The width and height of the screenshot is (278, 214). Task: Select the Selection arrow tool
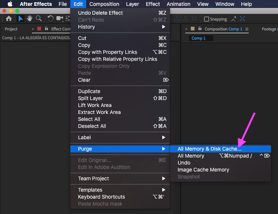[x=21, y=18]
